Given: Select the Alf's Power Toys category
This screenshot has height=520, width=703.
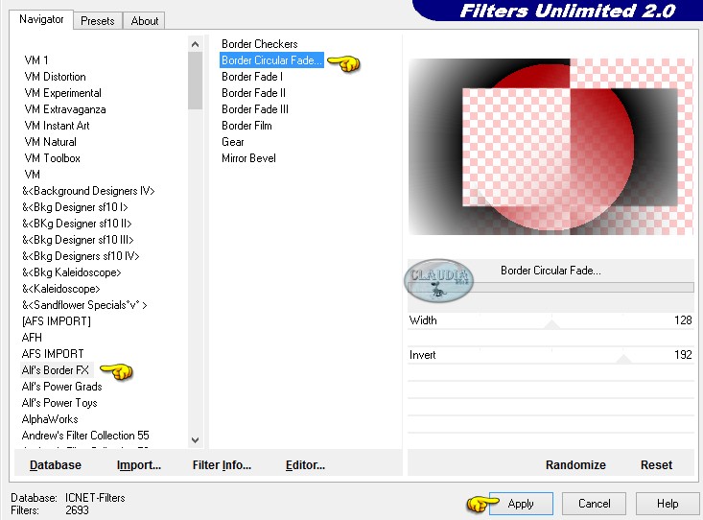Looking at the screenshot, I should [x=59, y=402].
